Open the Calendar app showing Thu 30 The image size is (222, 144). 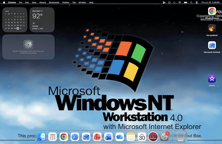click(x=142, y=137)
